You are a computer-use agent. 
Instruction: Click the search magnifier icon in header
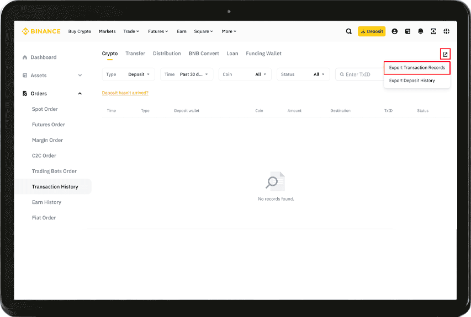348,31
